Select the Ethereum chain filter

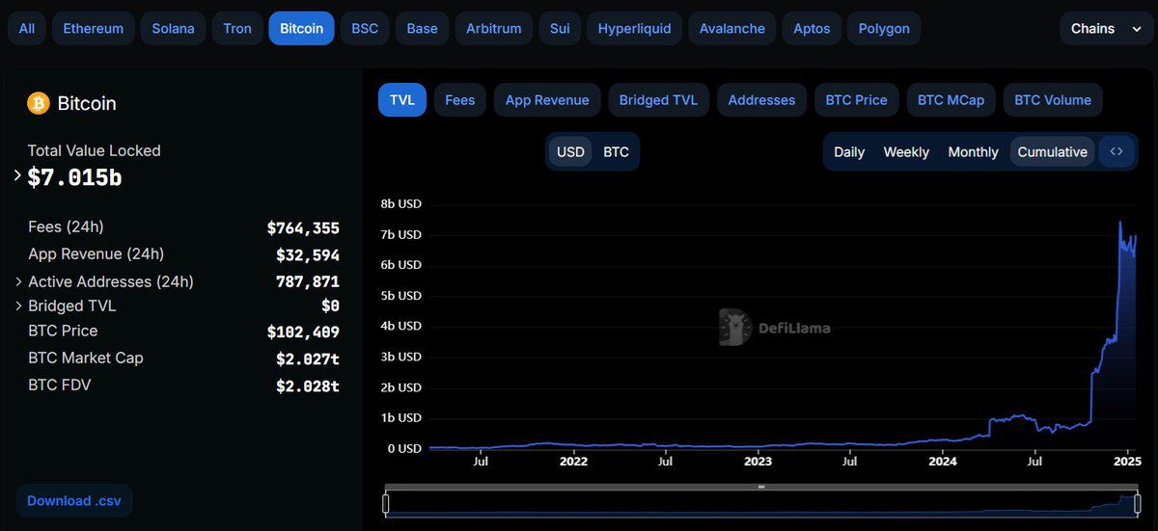pyautogui.click(x=94, y=29)
